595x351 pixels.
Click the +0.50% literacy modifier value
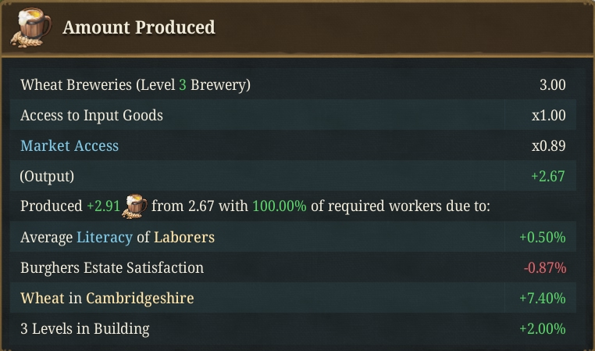coord(543,238)
